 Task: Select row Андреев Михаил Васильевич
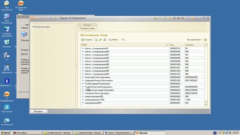coord(142,81)
